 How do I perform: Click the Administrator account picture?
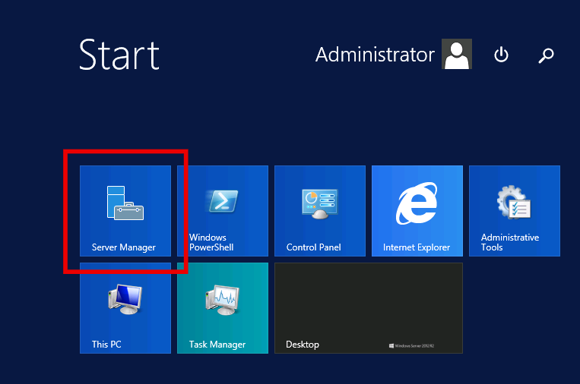point(457,54)
